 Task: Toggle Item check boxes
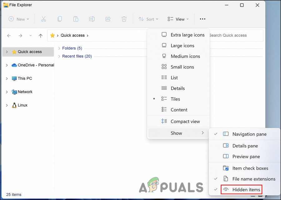click(244, 168)
